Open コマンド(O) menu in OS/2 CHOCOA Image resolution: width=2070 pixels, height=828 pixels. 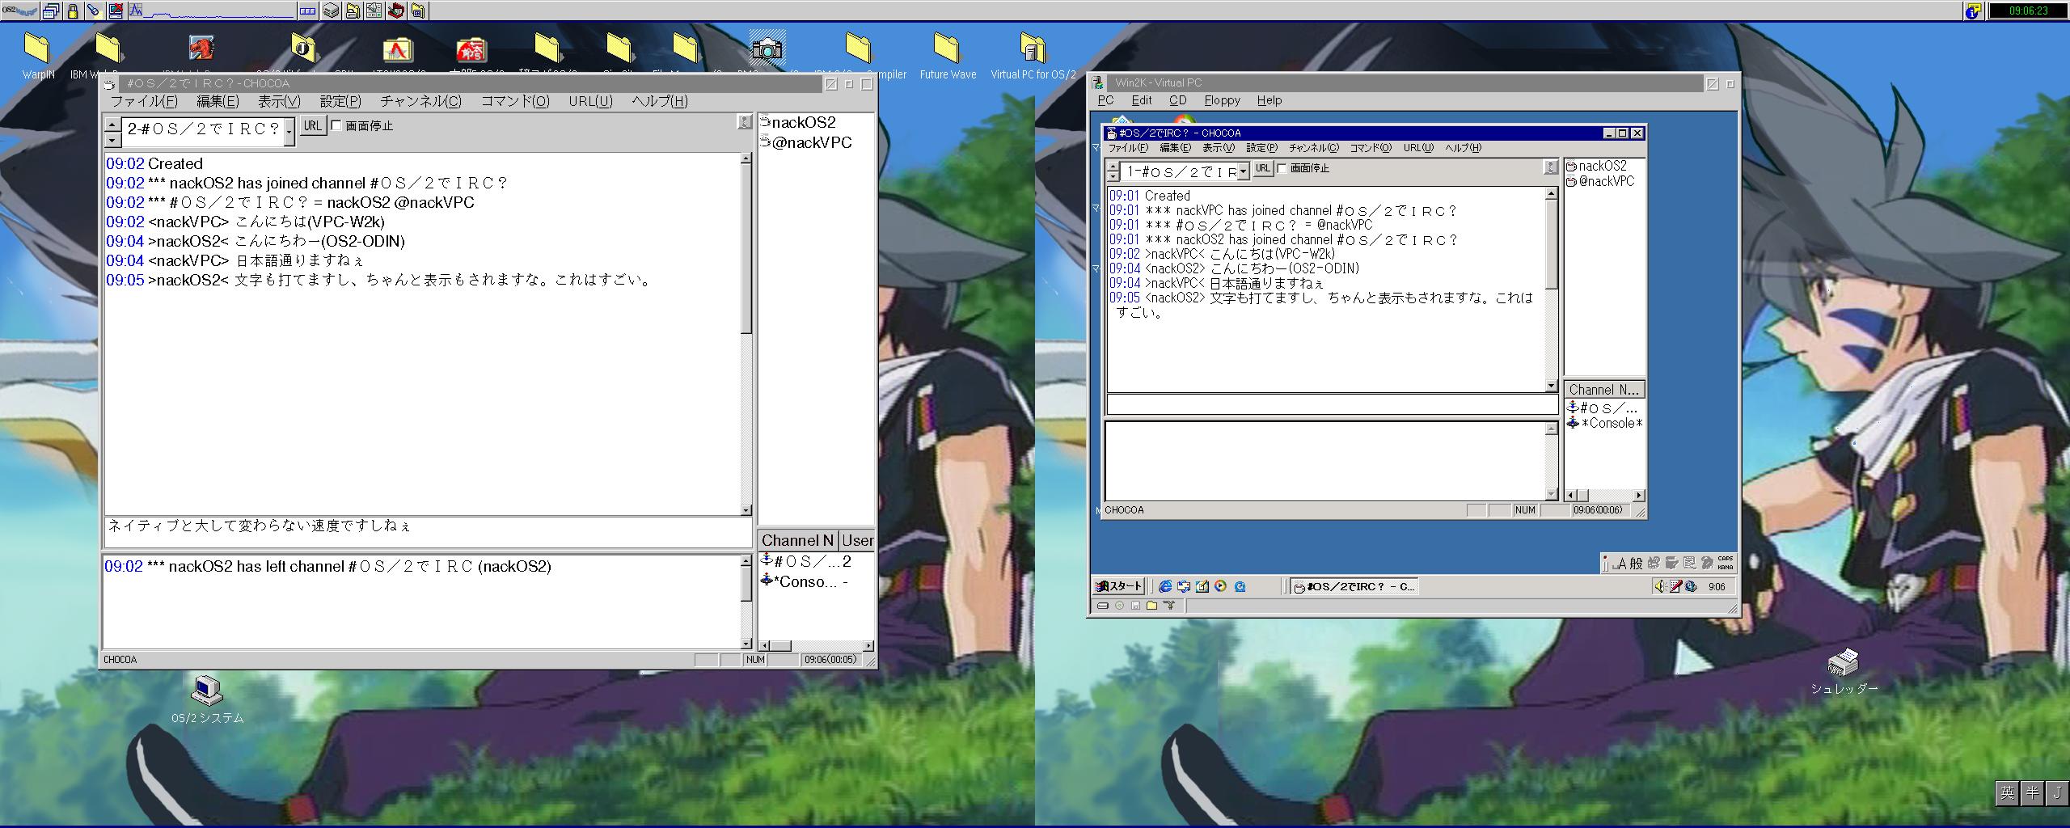(515, 101)
